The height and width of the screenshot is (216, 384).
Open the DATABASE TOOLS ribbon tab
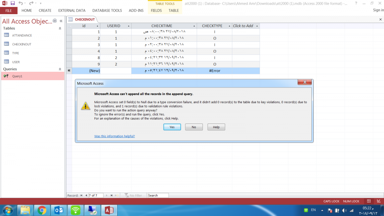click(107, 10)
